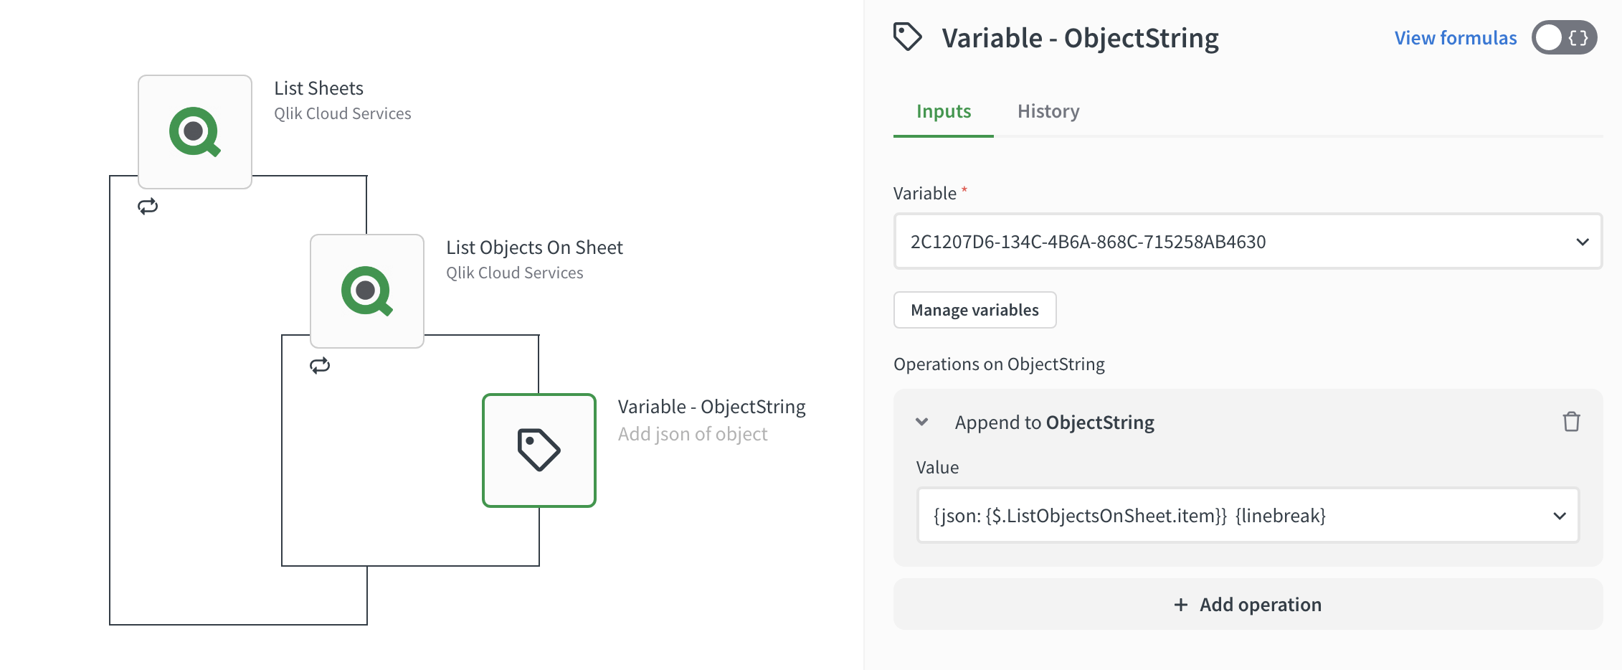Click the List Objects On Sheet block label
Image resolution: width=1622 pixels, height=670 pixels.
point(534,247)
